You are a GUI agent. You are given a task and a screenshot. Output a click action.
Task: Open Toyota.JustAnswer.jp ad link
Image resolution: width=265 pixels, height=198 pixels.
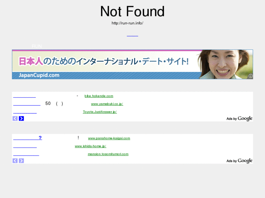point(100,112)
